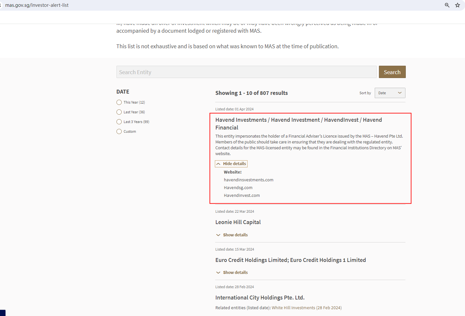The height and width of the screenshot is (316, 465).
Task: Open the White Hill Investments link
Action: click(293, 308)
